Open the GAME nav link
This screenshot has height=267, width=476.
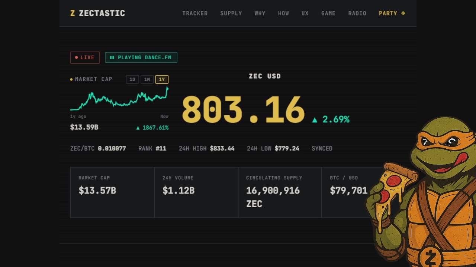click(328, 13)
